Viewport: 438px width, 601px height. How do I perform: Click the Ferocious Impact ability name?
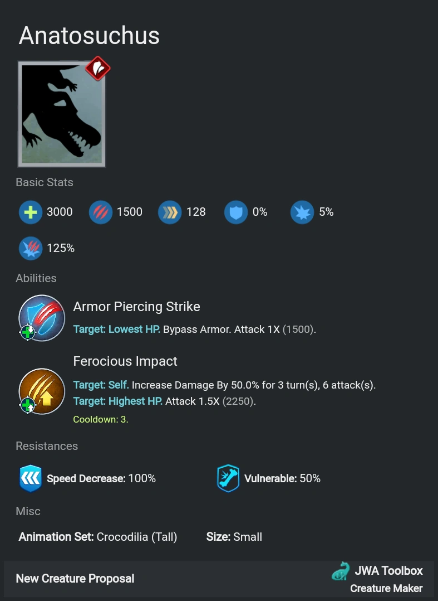[125, 361]
